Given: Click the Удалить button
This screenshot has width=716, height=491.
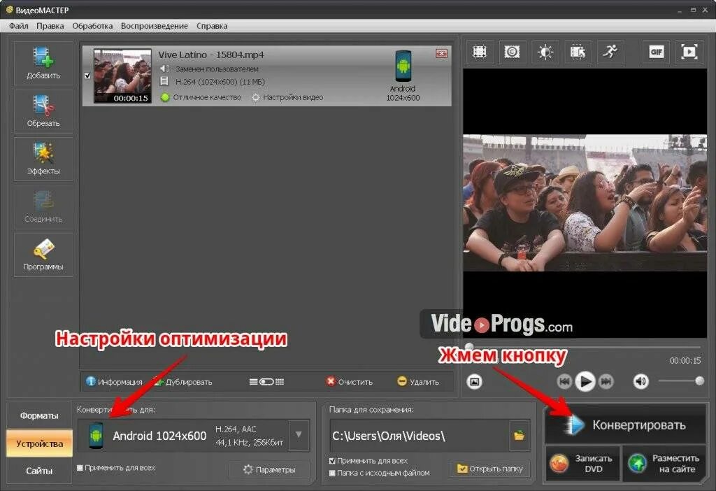Looking at the screenshot, I should (x=418, y=382).
